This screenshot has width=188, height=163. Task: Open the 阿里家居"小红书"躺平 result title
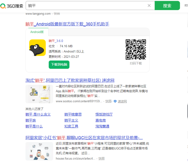(84, 138)
